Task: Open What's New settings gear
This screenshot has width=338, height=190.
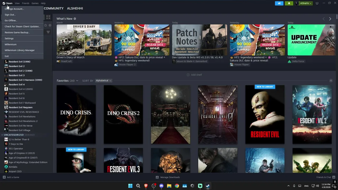Action: pos(75,19)
